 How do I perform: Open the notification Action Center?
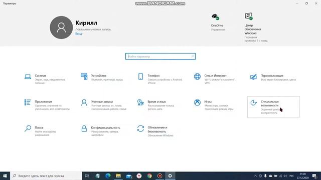coord(315,175)
